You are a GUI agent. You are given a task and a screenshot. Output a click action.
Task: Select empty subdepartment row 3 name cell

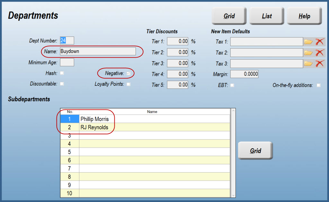tap(155, 135)
